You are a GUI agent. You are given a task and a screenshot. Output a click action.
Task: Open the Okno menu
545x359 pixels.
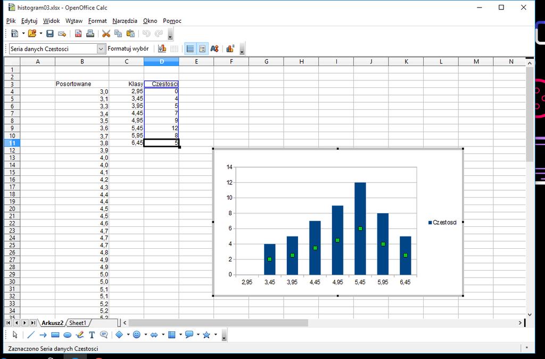(x=150, y=21)
